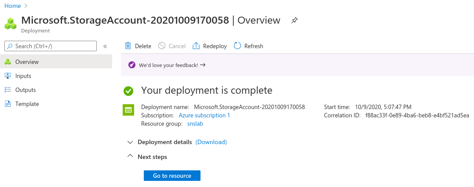Click the Delete toolbar label
474x187 pixels.
[x=143, y=46]
